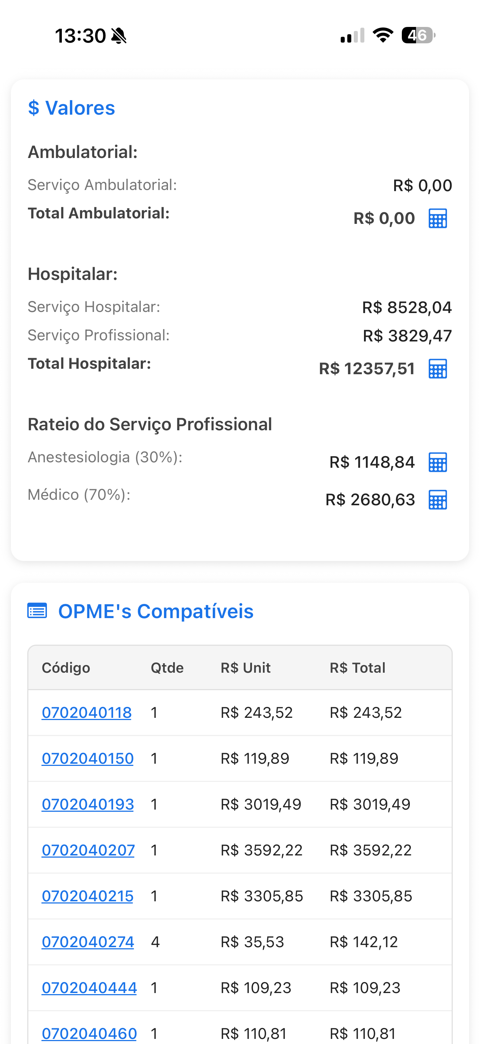This screenshot has width=480, height=1044.
Task: Tap the silent mode bell icon
Action: [119, 36]
